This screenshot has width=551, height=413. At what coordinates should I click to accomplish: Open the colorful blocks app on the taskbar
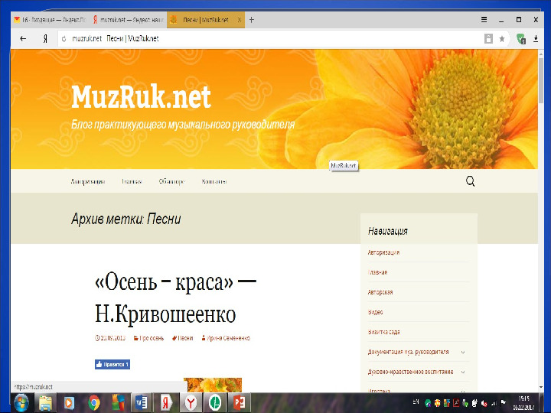click(x=118, y=403)
